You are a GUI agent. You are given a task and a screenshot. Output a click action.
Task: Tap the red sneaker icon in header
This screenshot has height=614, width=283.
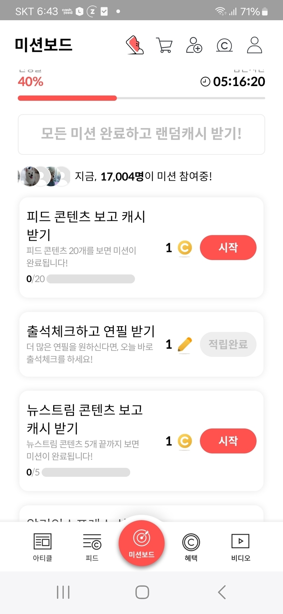(135, 45)
